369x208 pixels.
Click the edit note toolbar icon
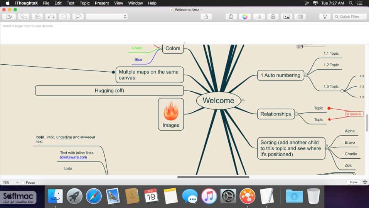[9, 17]
